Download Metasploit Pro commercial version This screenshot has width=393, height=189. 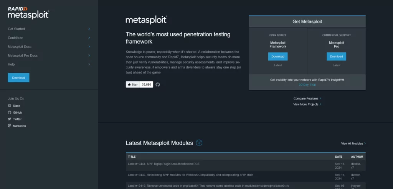(336, 57)
